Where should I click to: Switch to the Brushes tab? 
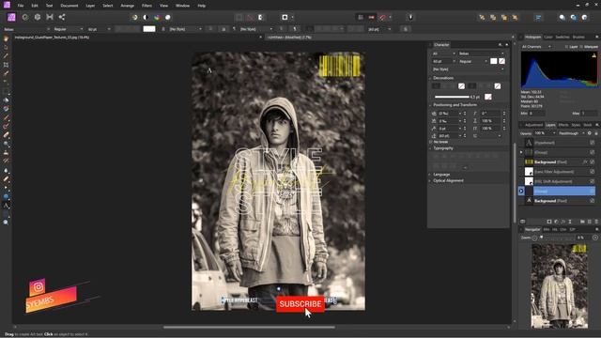[578, 38]
